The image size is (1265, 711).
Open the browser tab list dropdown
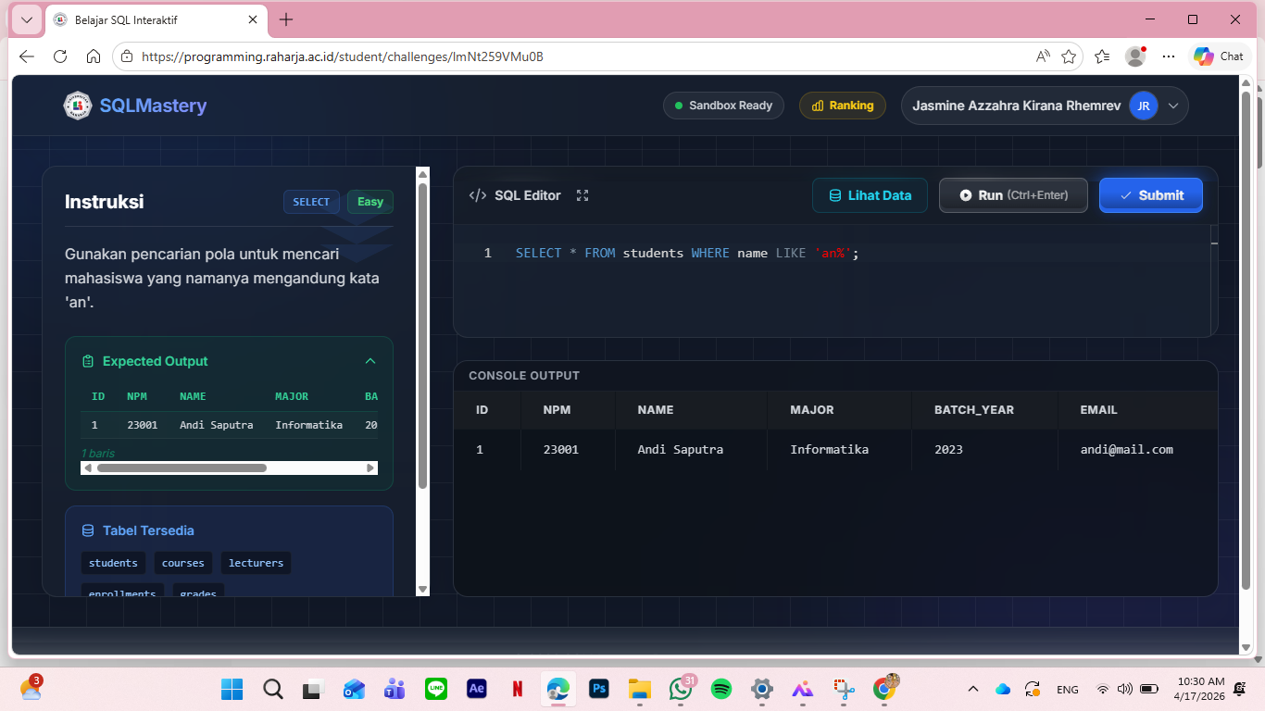pyautogui.click(x=26, y=19)
